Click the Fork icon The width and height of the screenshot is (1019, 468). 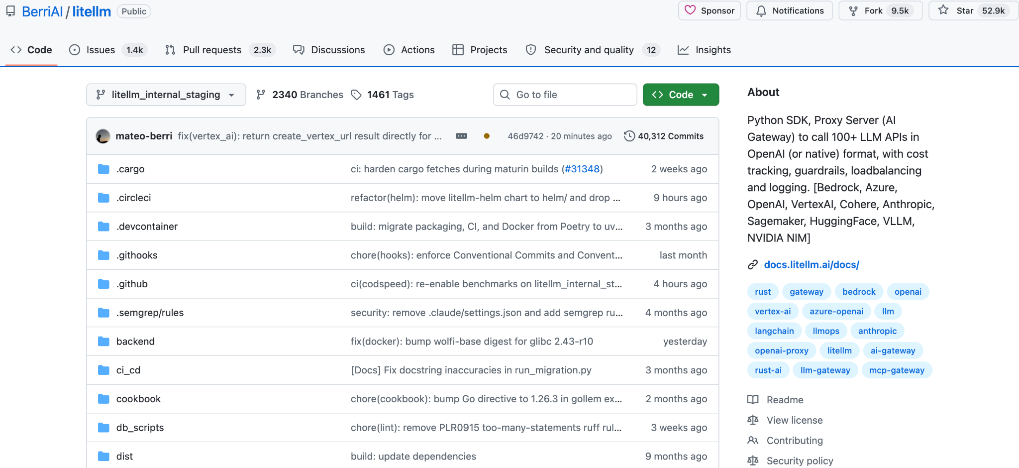click(x=853, y=11)
